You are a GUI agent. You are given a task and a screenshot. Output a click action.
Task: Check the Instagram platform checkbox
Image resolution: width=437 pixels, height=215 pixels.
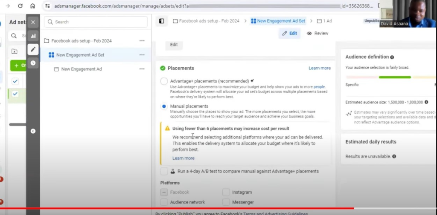[226, 192]
